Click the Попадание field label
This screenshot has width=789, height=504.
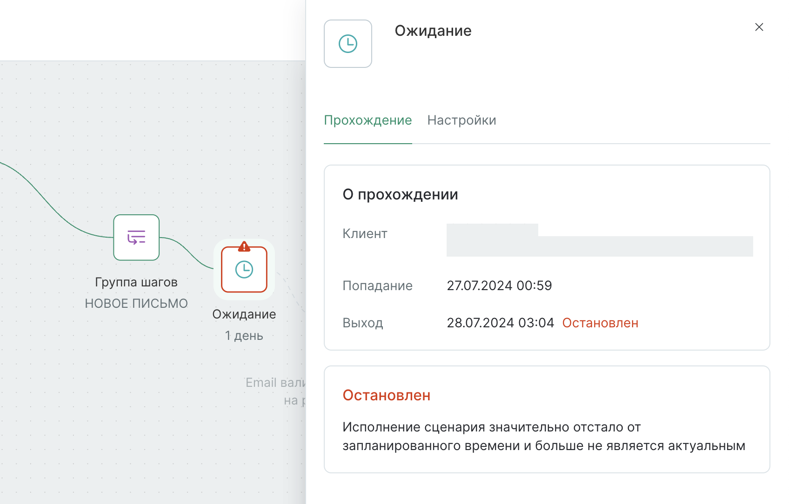coord(378,286)
